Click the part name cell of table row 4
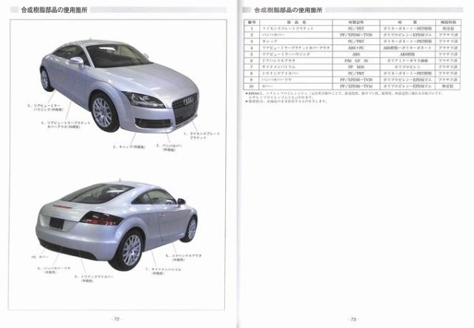This screenshot has height=328, width=474. [296, 47]
